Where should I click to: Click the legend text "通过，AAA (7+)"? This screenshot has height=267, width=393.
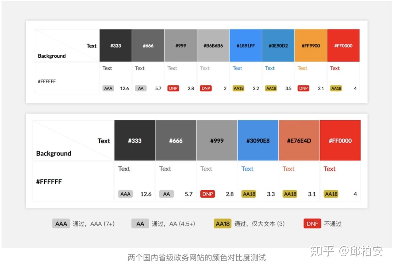(93, 224)
